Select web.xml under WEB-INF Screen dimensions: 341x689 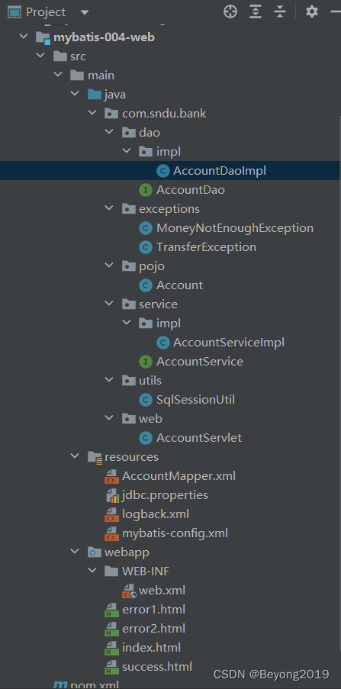tap(162, 590)
